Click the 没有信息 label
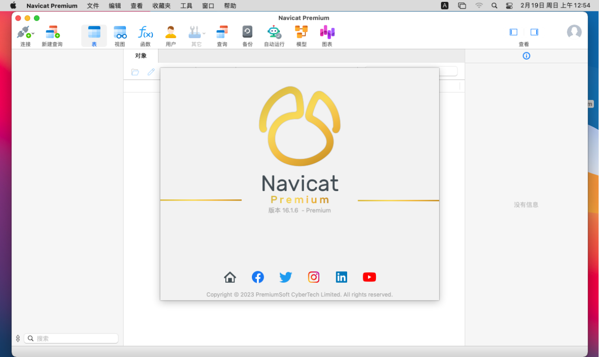599x357 pixels. tap(526, 205)
